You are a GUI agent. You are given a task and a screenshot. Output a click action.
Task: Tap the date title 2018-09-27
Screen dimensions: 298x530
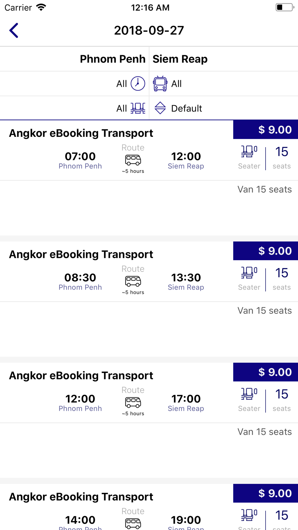tap(149, 30)
